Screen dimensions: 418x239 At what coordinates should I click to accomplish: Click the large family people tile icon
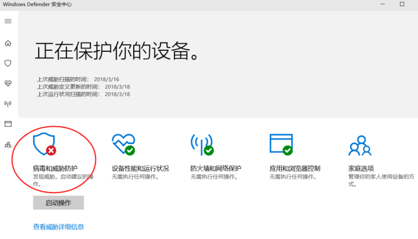click(360, 145)
